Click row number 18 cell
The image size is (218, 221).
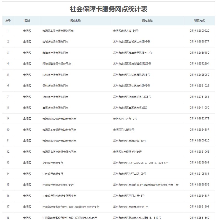pos(8,218)
